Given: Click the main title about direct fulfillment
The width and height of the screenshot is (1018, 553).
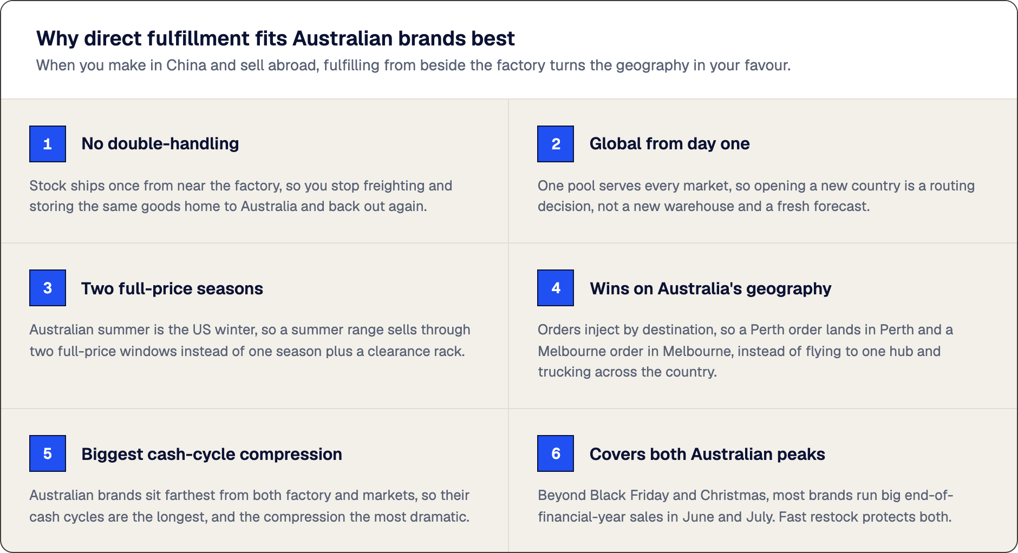Looking at the screenshot, I should tap(275, 38).
